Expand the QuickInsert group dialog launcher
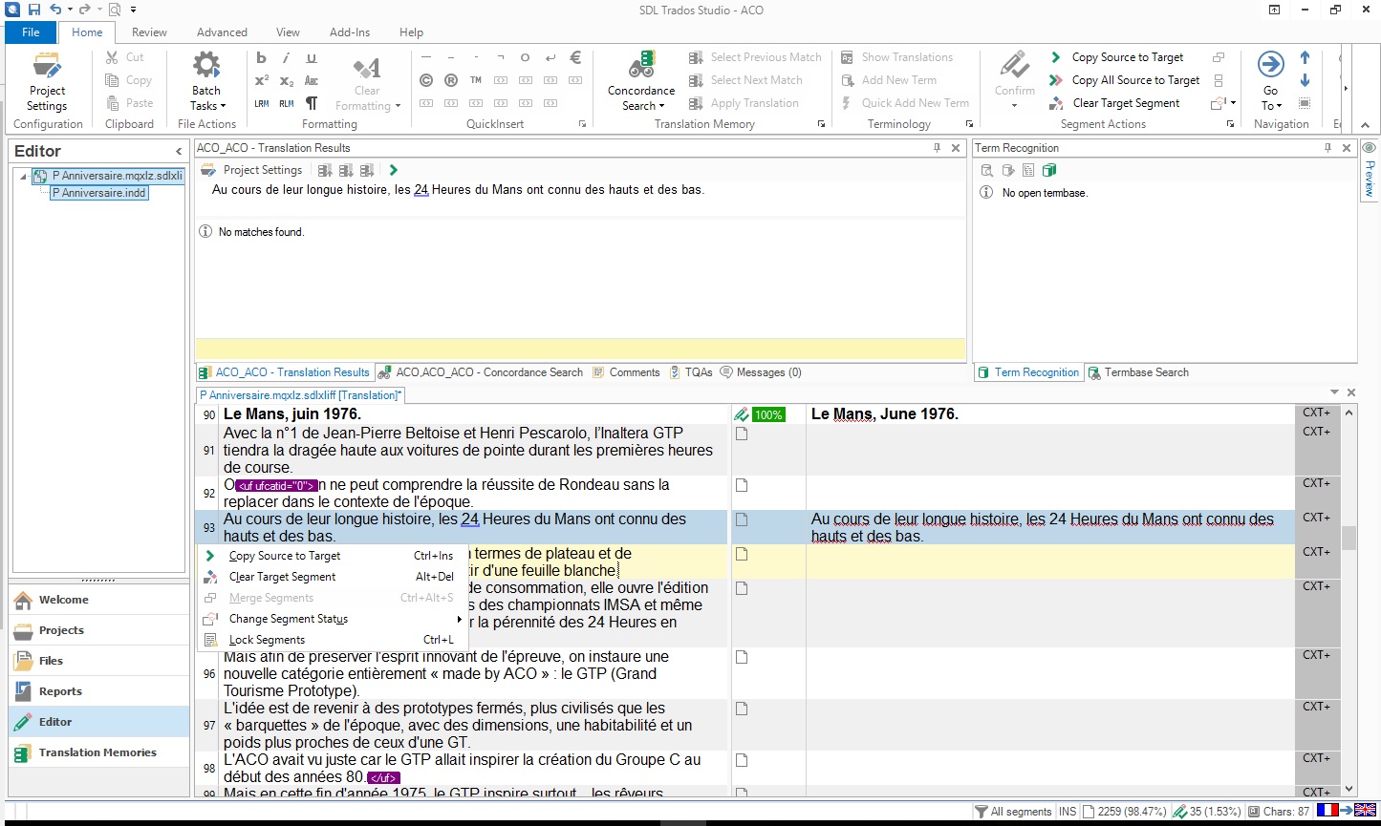1381x826 pixels. pyautogui.click(x=583, y=124)
